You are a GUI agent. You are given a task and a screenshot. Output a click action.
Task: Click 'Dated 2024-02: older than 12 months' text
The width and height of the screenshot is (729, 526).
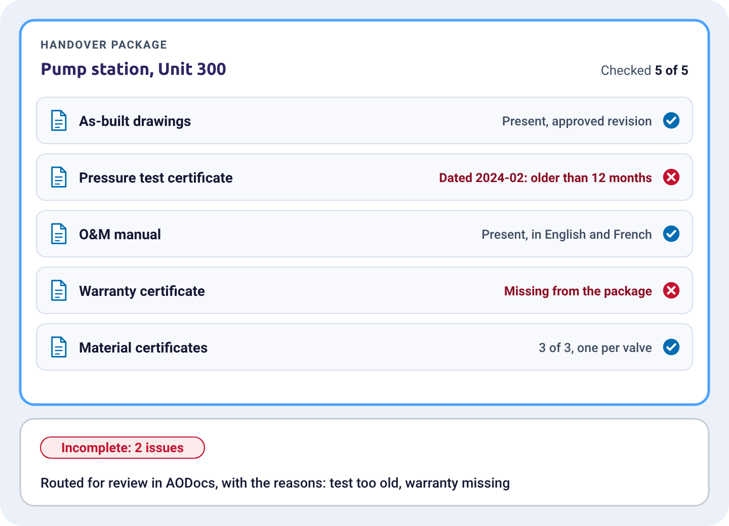545,178
